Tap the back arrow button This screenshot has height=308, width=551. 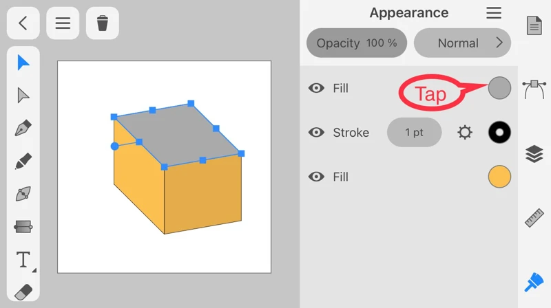[23, 23]
